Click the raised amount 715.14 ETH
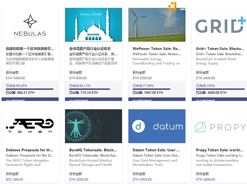Image resolution: width=247 pixels, height=184 pixels. (89, 93)
